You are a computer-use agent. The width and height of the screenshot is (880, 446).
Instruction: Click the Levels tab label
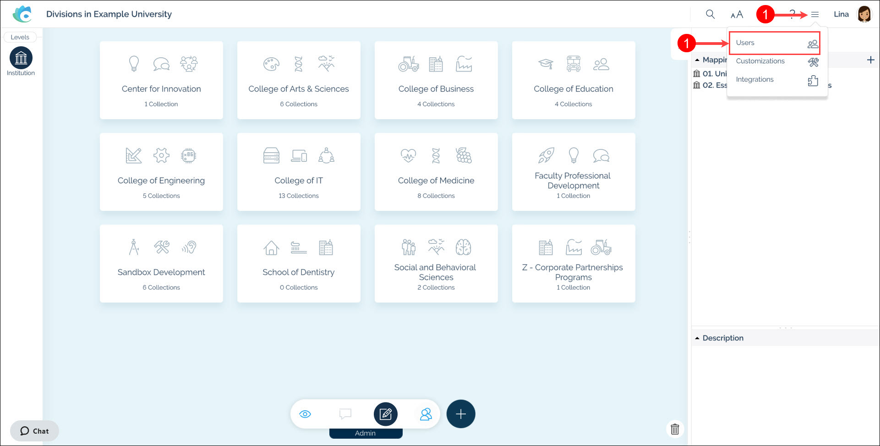pos(20,37)
